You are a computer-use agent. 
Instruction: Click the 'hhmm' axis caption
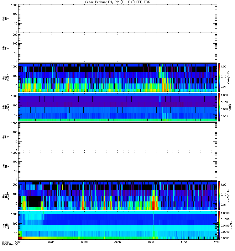click(x=5, y=242)
